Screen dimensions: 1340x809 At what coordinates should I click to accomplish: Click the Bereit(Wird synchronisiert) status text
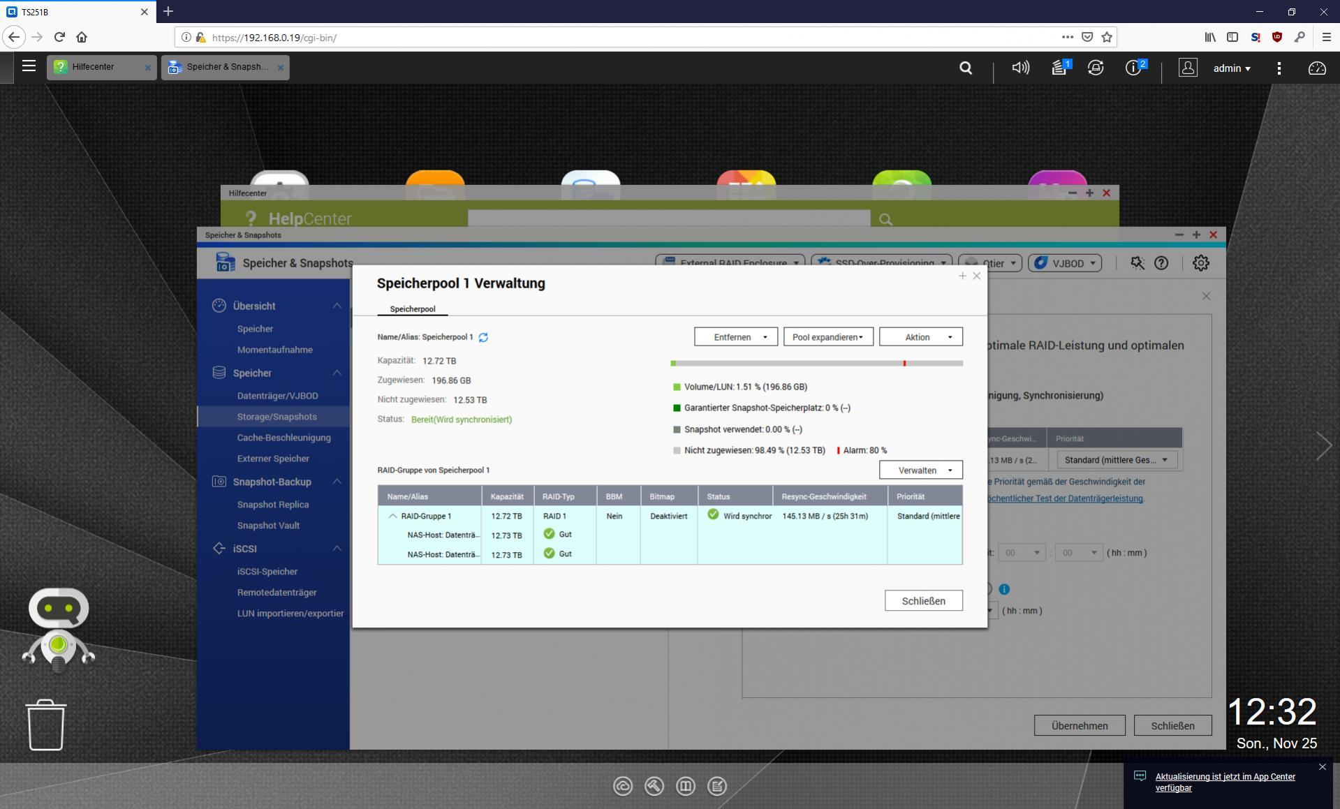tap(462, 420)
